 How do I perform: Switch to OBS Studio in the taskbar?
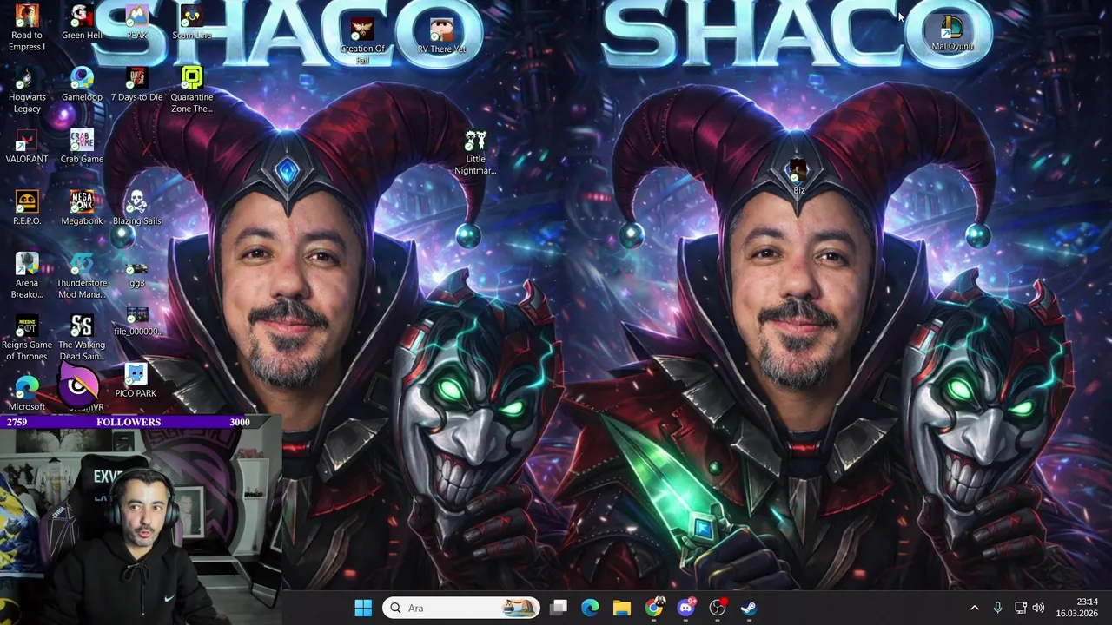[x=718, y=608]
